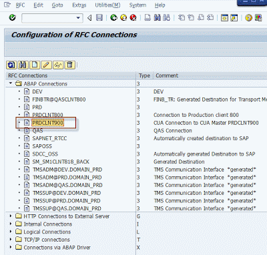Click the Last Page icon
267x255 pixels.
pos(210,17)
